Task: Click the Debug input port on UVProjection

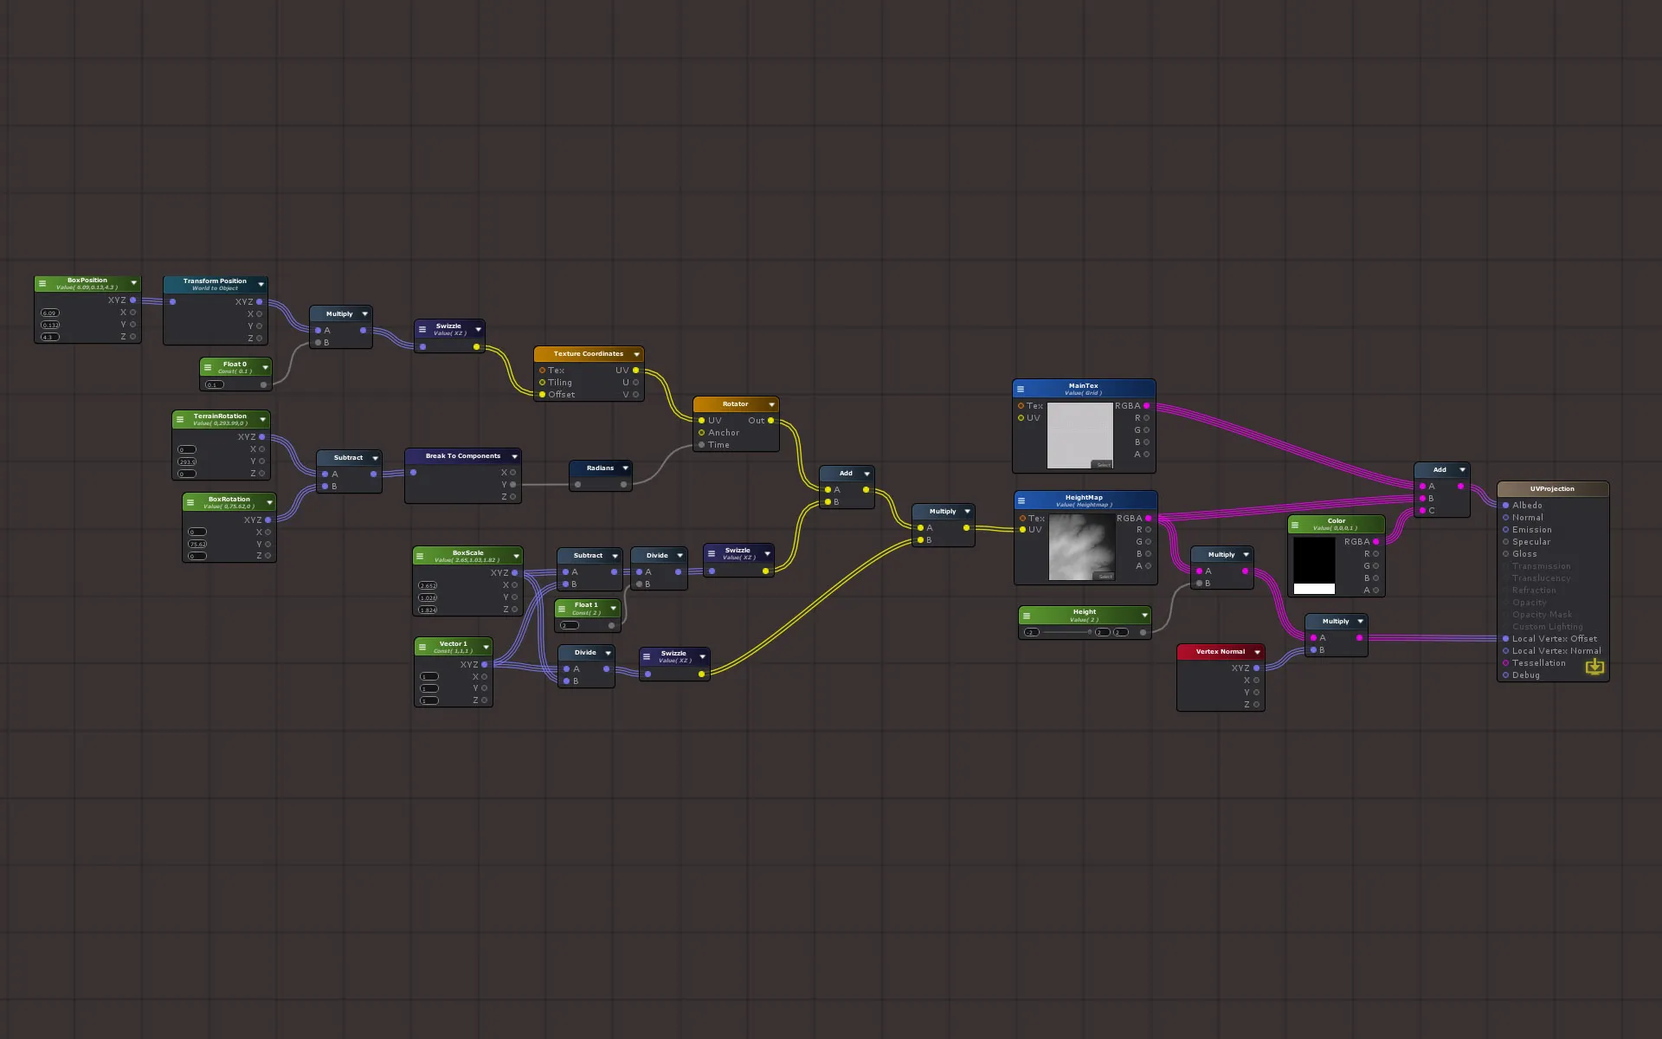Action: click(x=1505, y=674)
